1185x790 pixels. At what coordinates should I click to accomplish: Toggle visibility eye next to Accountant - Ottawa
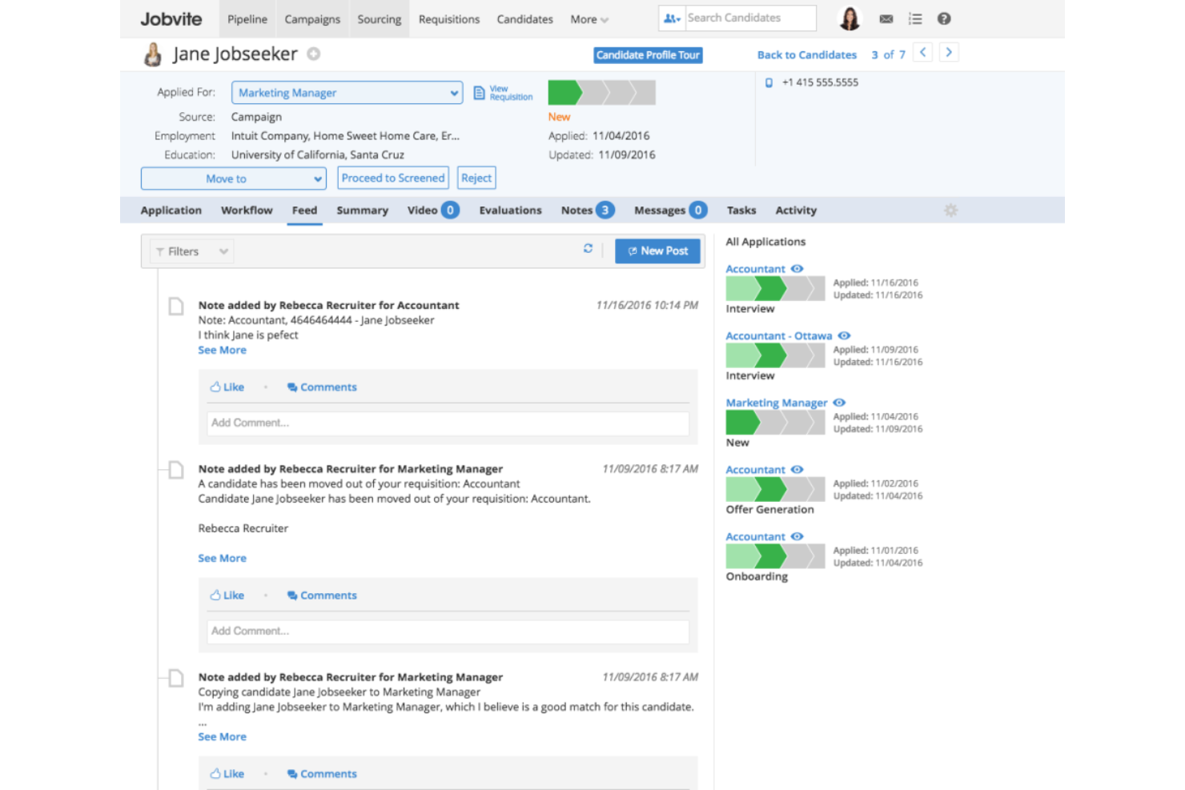844,335
